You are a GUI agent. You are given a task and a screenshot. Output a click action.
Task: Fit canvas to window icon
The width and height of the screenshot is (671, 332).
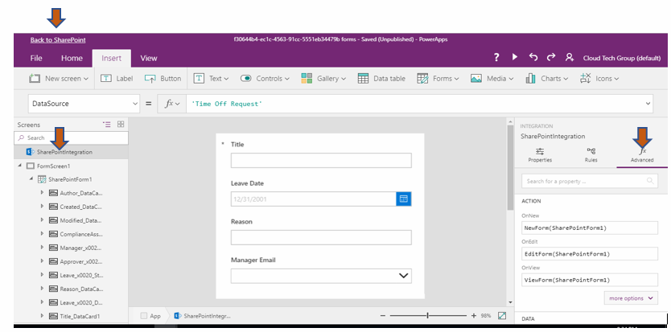click(502, 316)
